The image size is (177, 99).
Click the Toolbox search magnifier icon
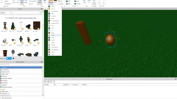tap(40, 13)
